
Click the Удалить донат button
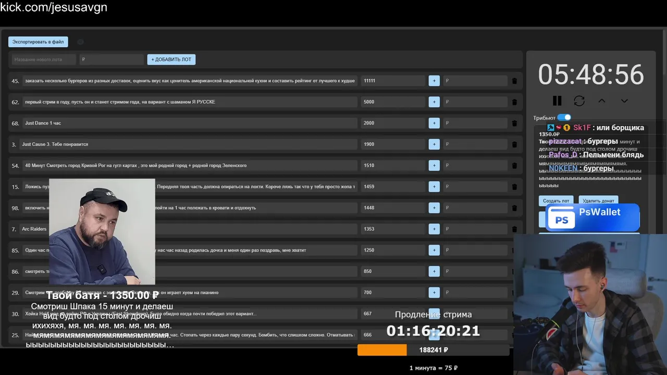tap(598, 201)
